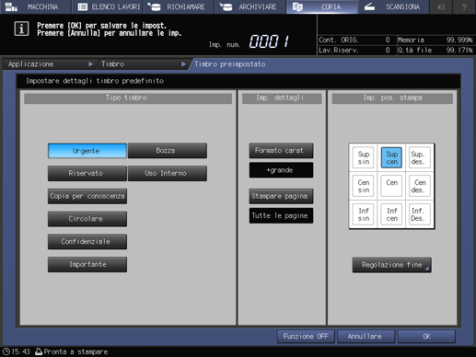Screen dimensions: 476x357
Task: Click the MACCHINA tab machine icon
Action: 11,6
